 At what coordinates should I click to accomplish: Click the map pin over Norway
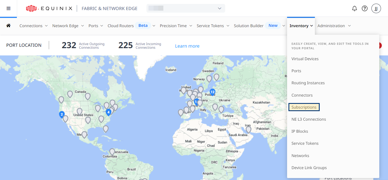click(209, 79)
